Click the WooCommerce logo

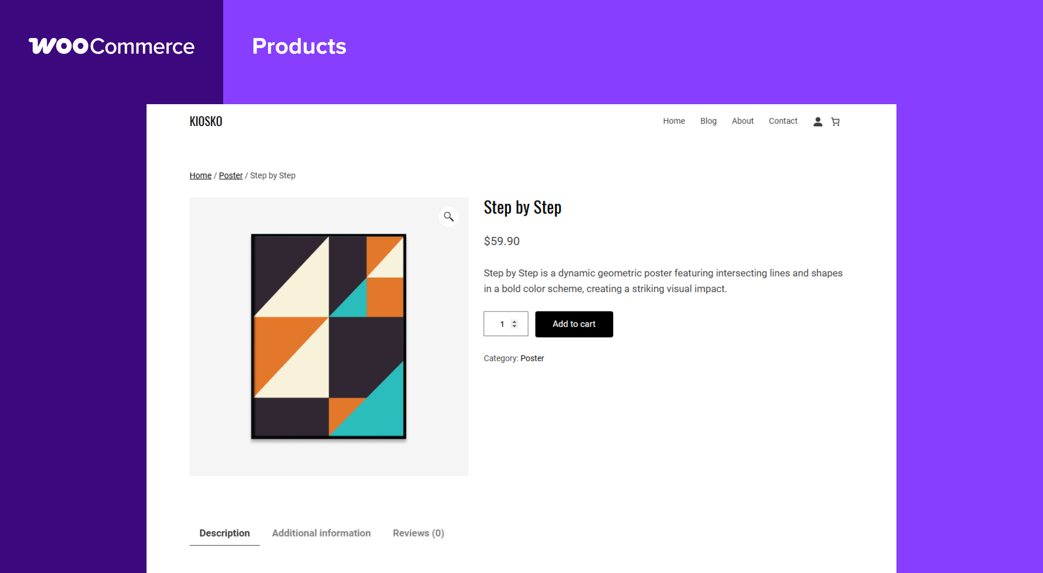click(x=112, y=46)
